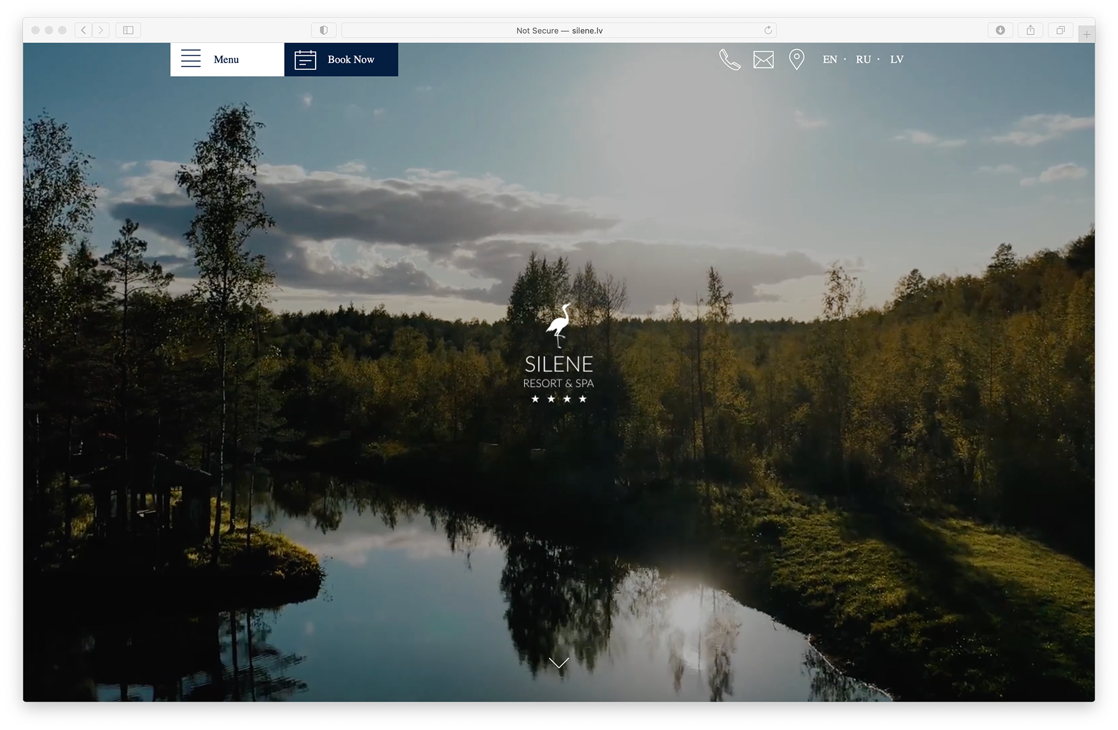Open the map location pin icon
The width and height of the screenshot is (1118, 730).
pos(797,59)
